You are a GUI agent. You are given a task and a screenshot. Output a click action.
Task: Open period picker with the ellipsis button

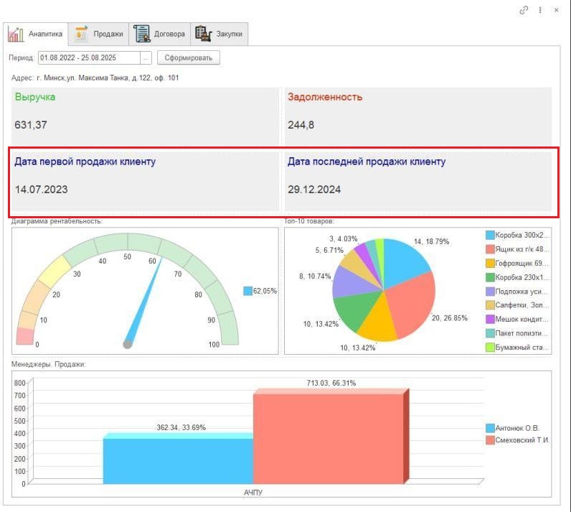click(x=146, y=57)
